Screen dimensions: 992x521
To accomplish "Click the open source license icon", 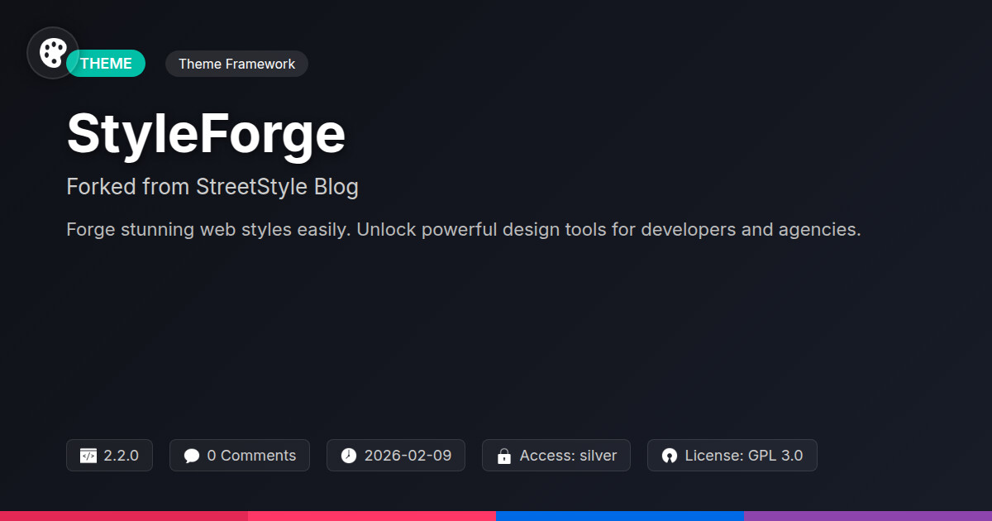I will pyautogui.click(x=670, y=456).
